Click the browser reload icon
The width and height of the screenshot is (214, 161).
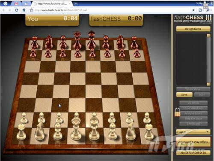click(x=17, y=10)
